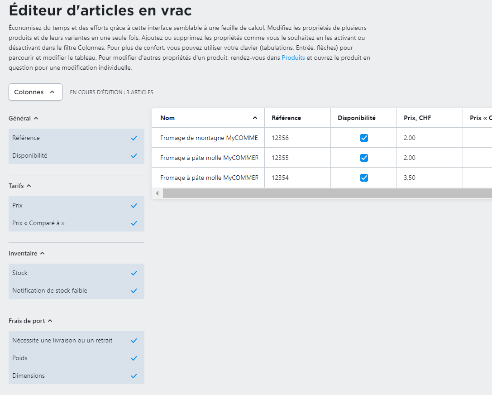Toggle the Référence column checkmark
Screen dimensions: 492x395
point(134,138)
